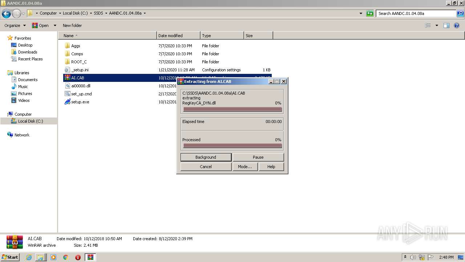Expand address bar history dropdown

tap(361, 13)
